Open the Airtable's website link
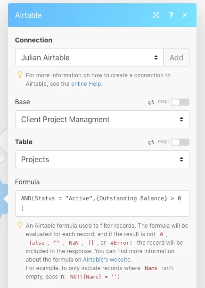This screenshot has width=205, height=288. click(x=107, y=260)
